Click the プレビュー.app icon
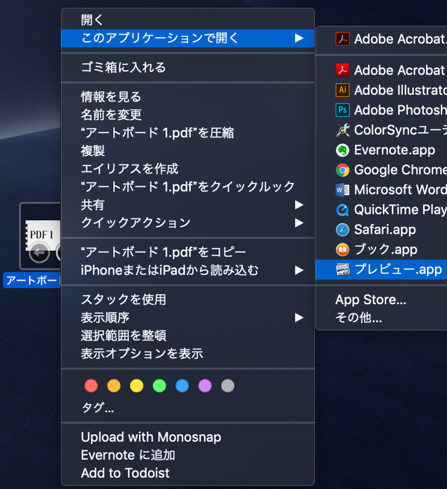Viewport: 447px width, 489px height. 342,270
